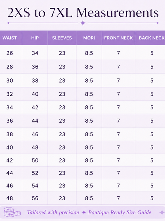
Task: Click the measuring tape icon in footer
Action: pos(12,212)
